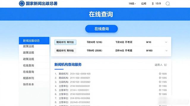190x106 pixels.
Task: Select the highlighted tag in the ¥10 row
Action: coord(65,42)
